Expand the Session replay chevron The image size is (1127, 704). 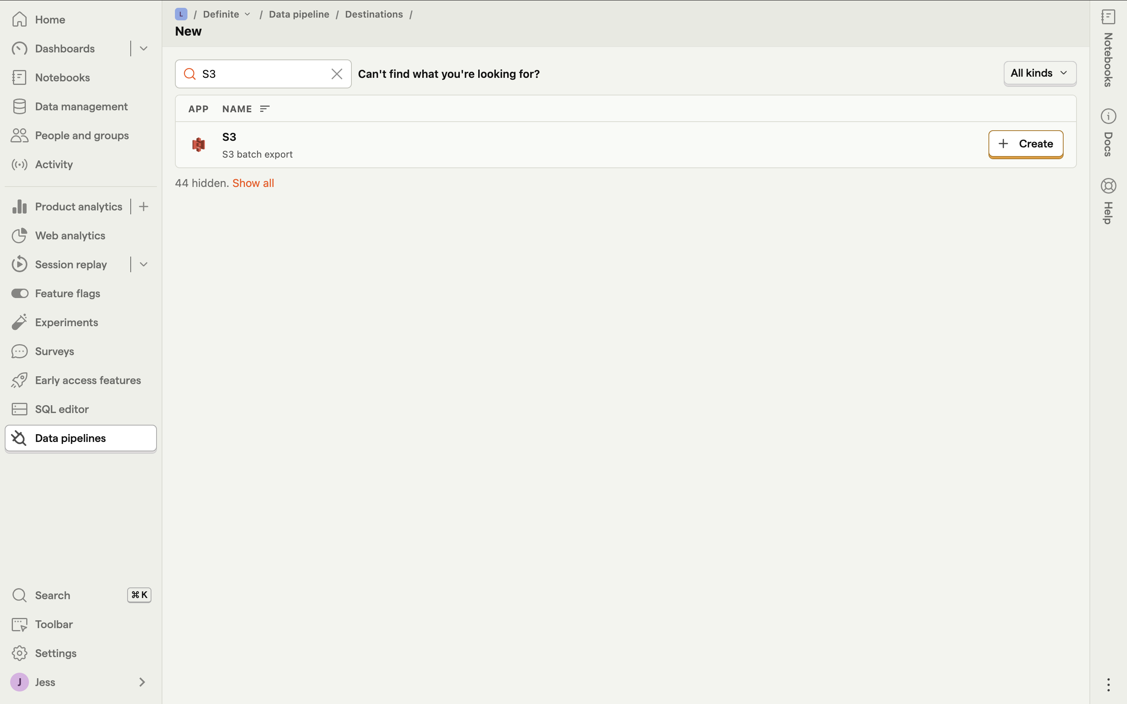(144, 264)
